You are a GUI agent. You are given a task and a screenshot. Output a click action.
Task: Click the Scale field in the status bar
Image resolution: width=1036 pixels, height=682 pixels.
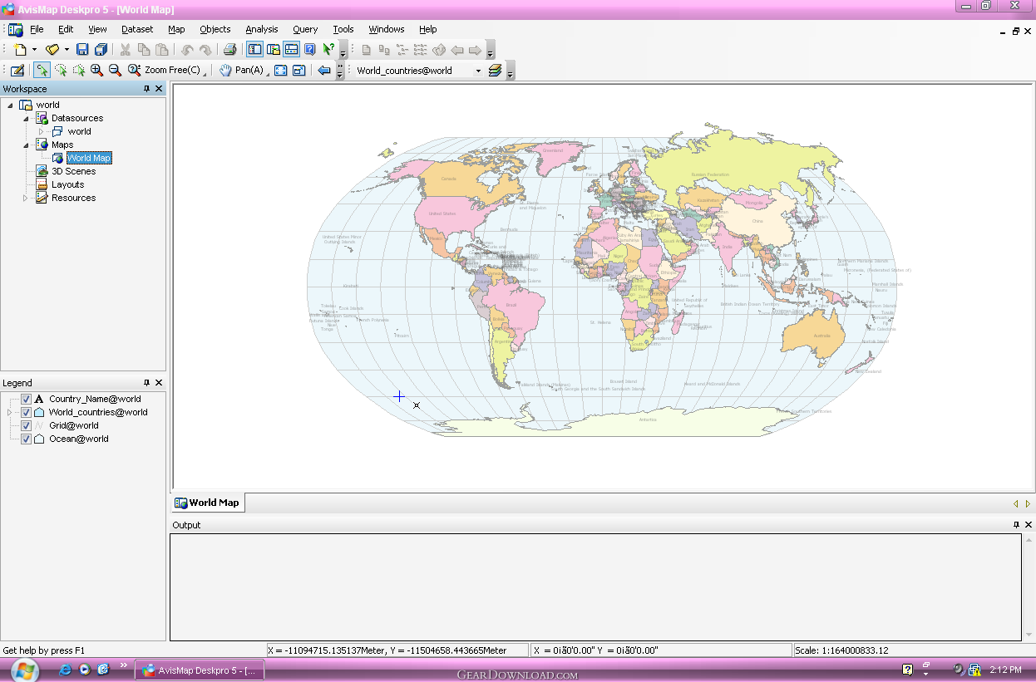[x=913, y=650]
